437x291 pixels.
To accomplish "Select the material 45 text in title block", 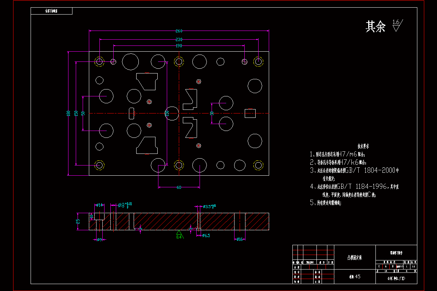I will click(x=354, y=276).
